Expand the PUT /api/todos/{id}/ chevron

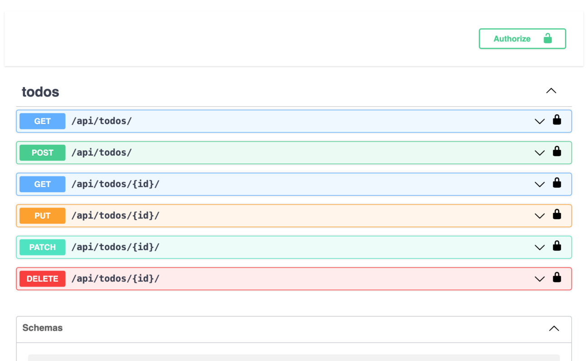(540, 216)
